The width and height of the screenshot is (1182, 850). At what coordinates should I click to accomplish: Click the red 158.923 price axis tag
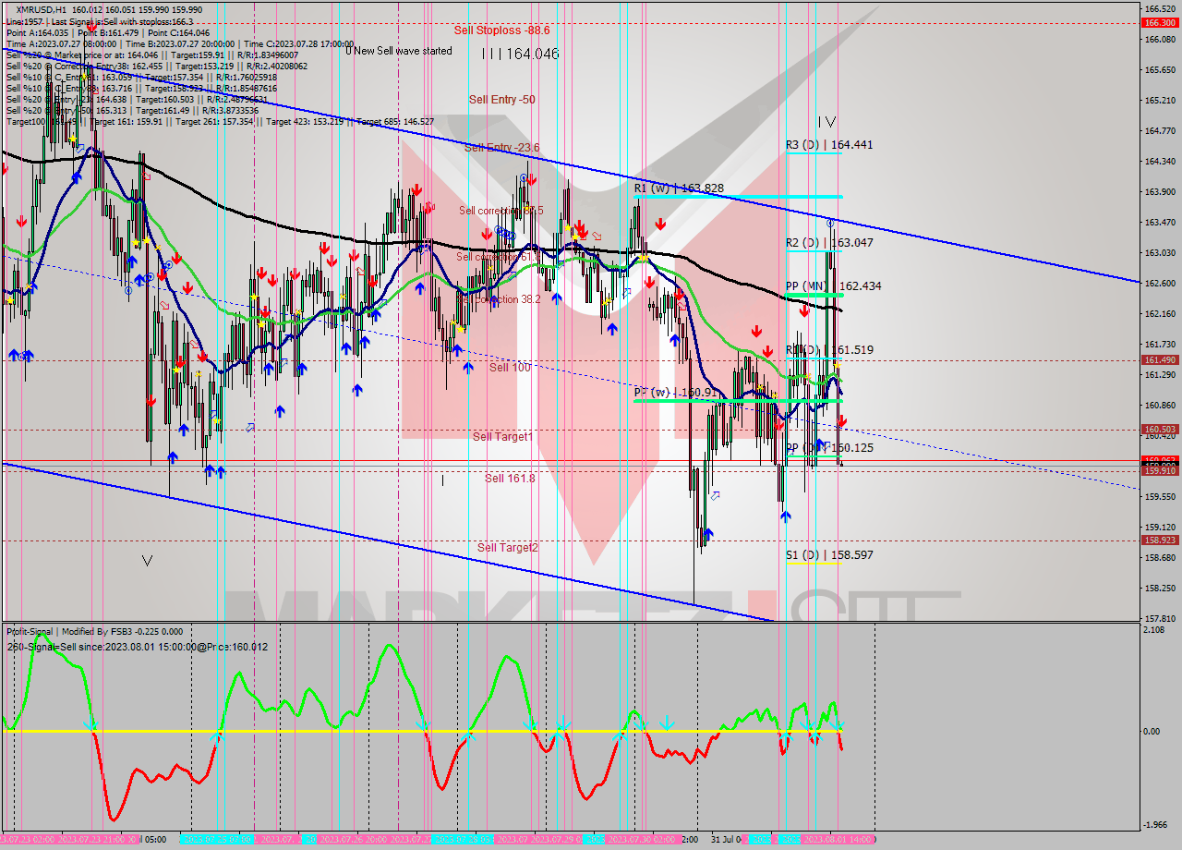pyautogui.click(x=1159, y=540)
